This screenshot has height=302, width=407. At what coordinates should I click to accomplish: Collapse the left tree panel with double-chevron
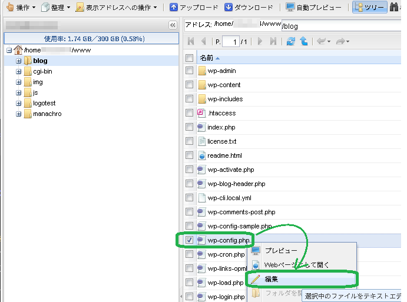(x=173, y=25)
